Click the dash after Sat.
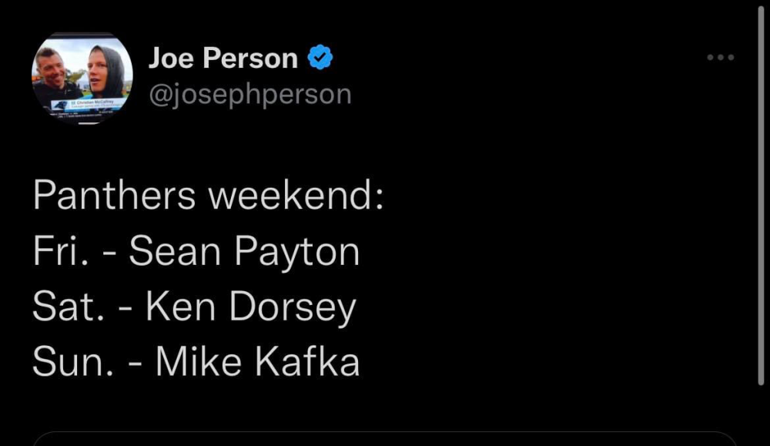This screenshot has height=446, width=770. (x=125, y=308)
